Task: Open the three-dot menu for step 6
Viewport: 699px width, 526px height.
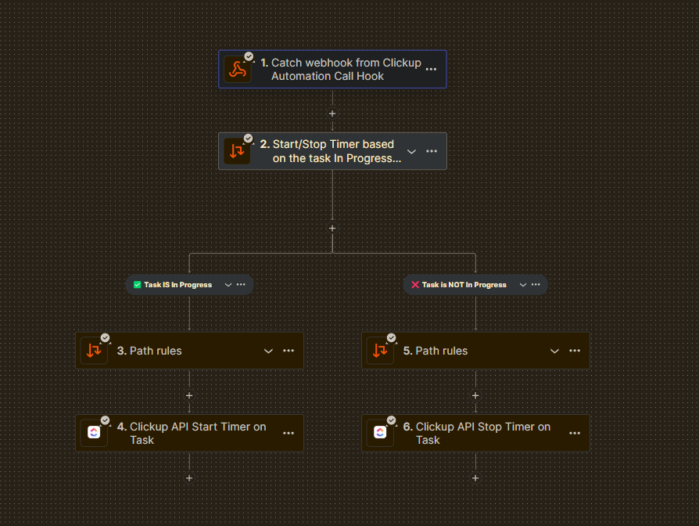Action: coord(575,433)
